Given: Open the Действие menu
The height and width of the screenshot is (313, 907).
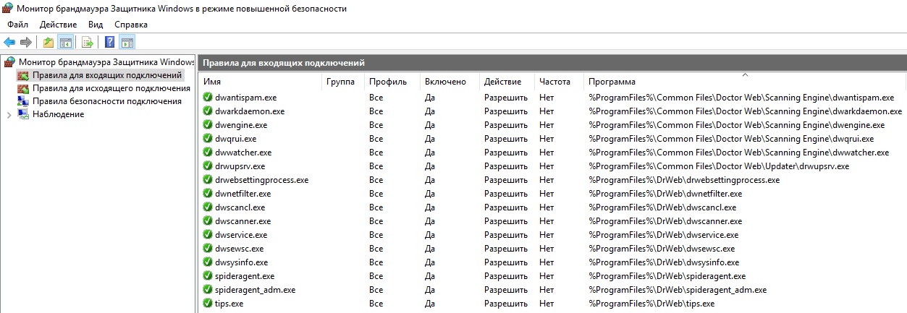Looking at the screenshot, I should tap(59, 25).
